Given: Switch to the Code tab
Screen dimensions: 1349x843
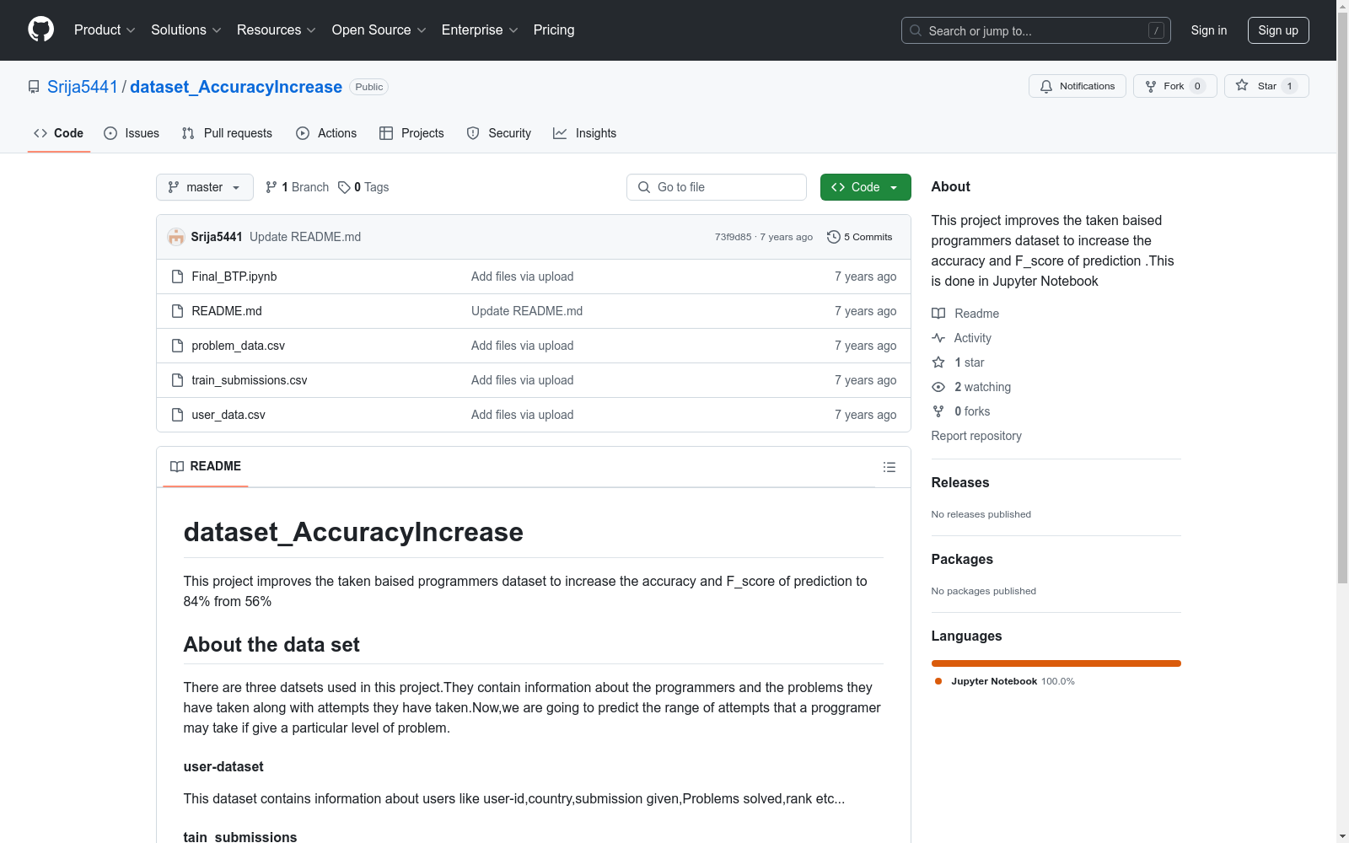Looking at the screenshot, I should click(x=58, y=133).
